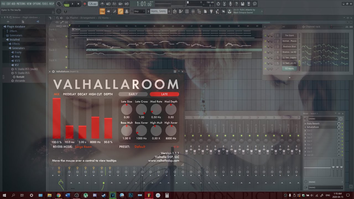Click the (5) Horns channel button
Image resolution: width=354 pixels, height=199 pixels.
[x=289, y=69]
